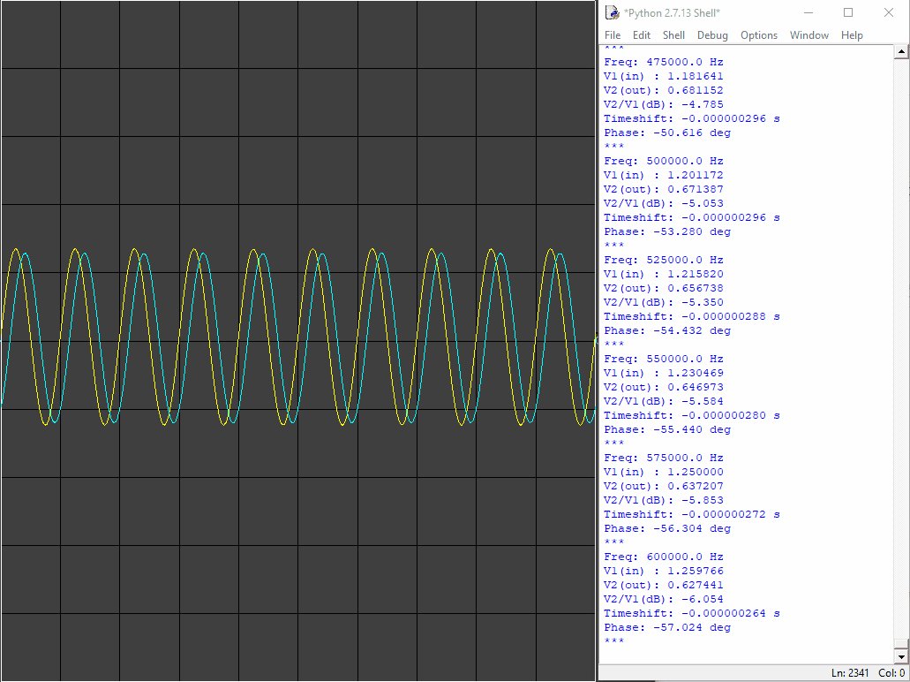Open the Shell menu
This screenshot has height=682, width=910.
coord(673,34)
